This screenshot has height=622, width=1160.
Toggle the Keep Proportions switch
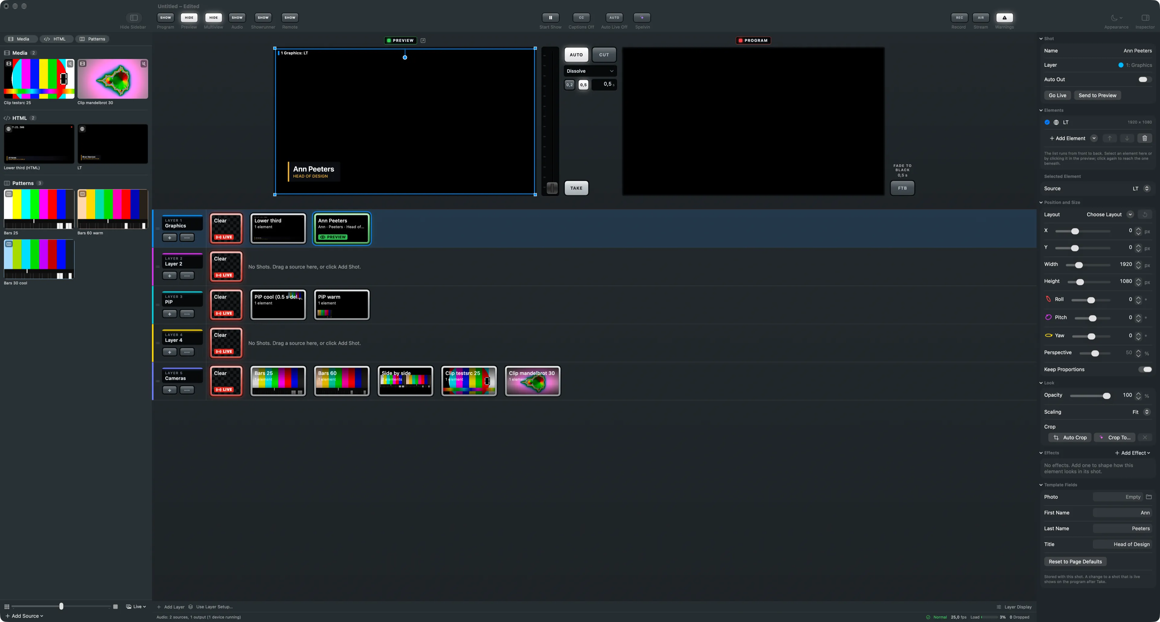coord(1144,370)
